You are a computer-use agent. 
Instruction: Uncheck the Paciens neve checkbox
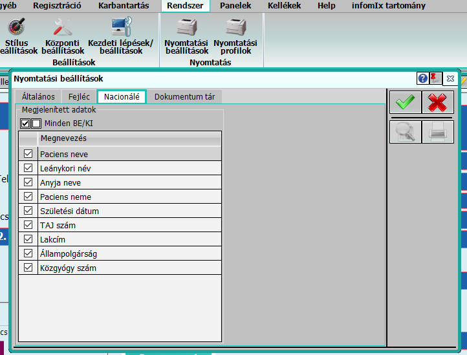click(x=28, y=154)
